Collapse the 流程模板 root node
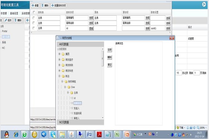The height and width of the screenshot is (139, 209). click(58, 49)
